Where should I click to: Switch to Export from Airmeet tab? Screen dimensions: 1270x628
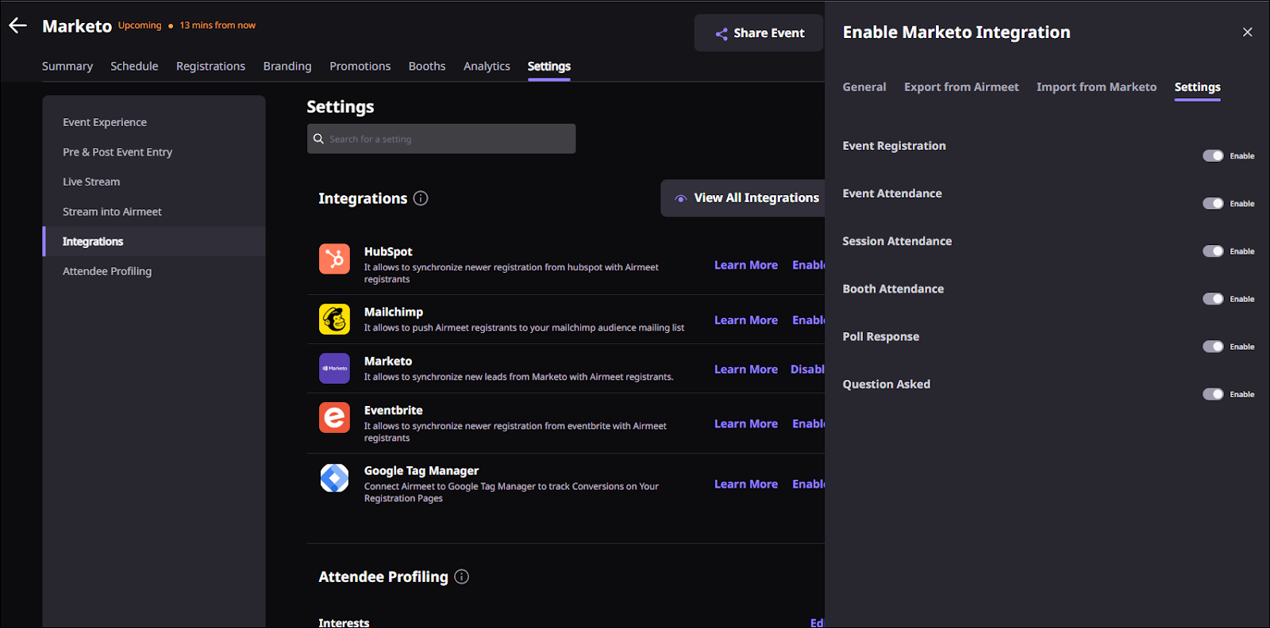tap(961, 87)
